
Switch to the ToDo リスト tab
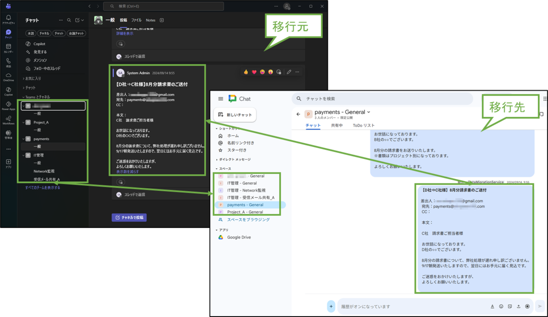click(364, 125)
